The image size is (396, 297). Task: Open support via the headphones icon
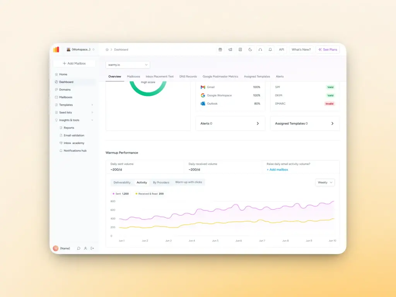coord(260,49)
